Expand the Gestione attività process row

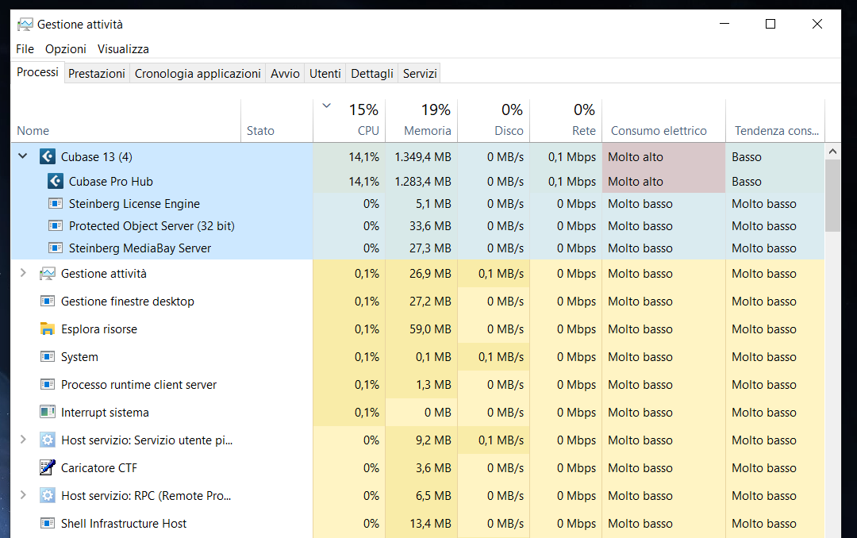(x=23, y=274)
